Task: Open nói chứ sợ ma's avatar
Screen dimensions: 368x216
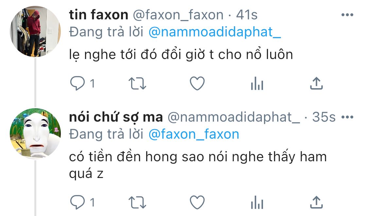Action: pos(35,134)
